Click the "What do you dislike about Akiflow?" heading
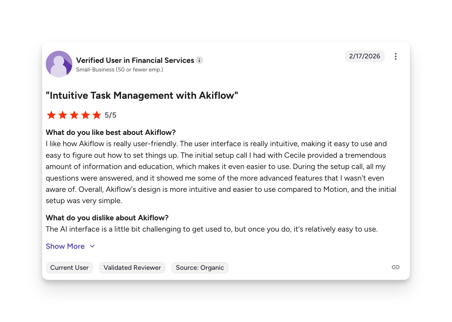The image size is (452, 322). (x=107, y=218)
